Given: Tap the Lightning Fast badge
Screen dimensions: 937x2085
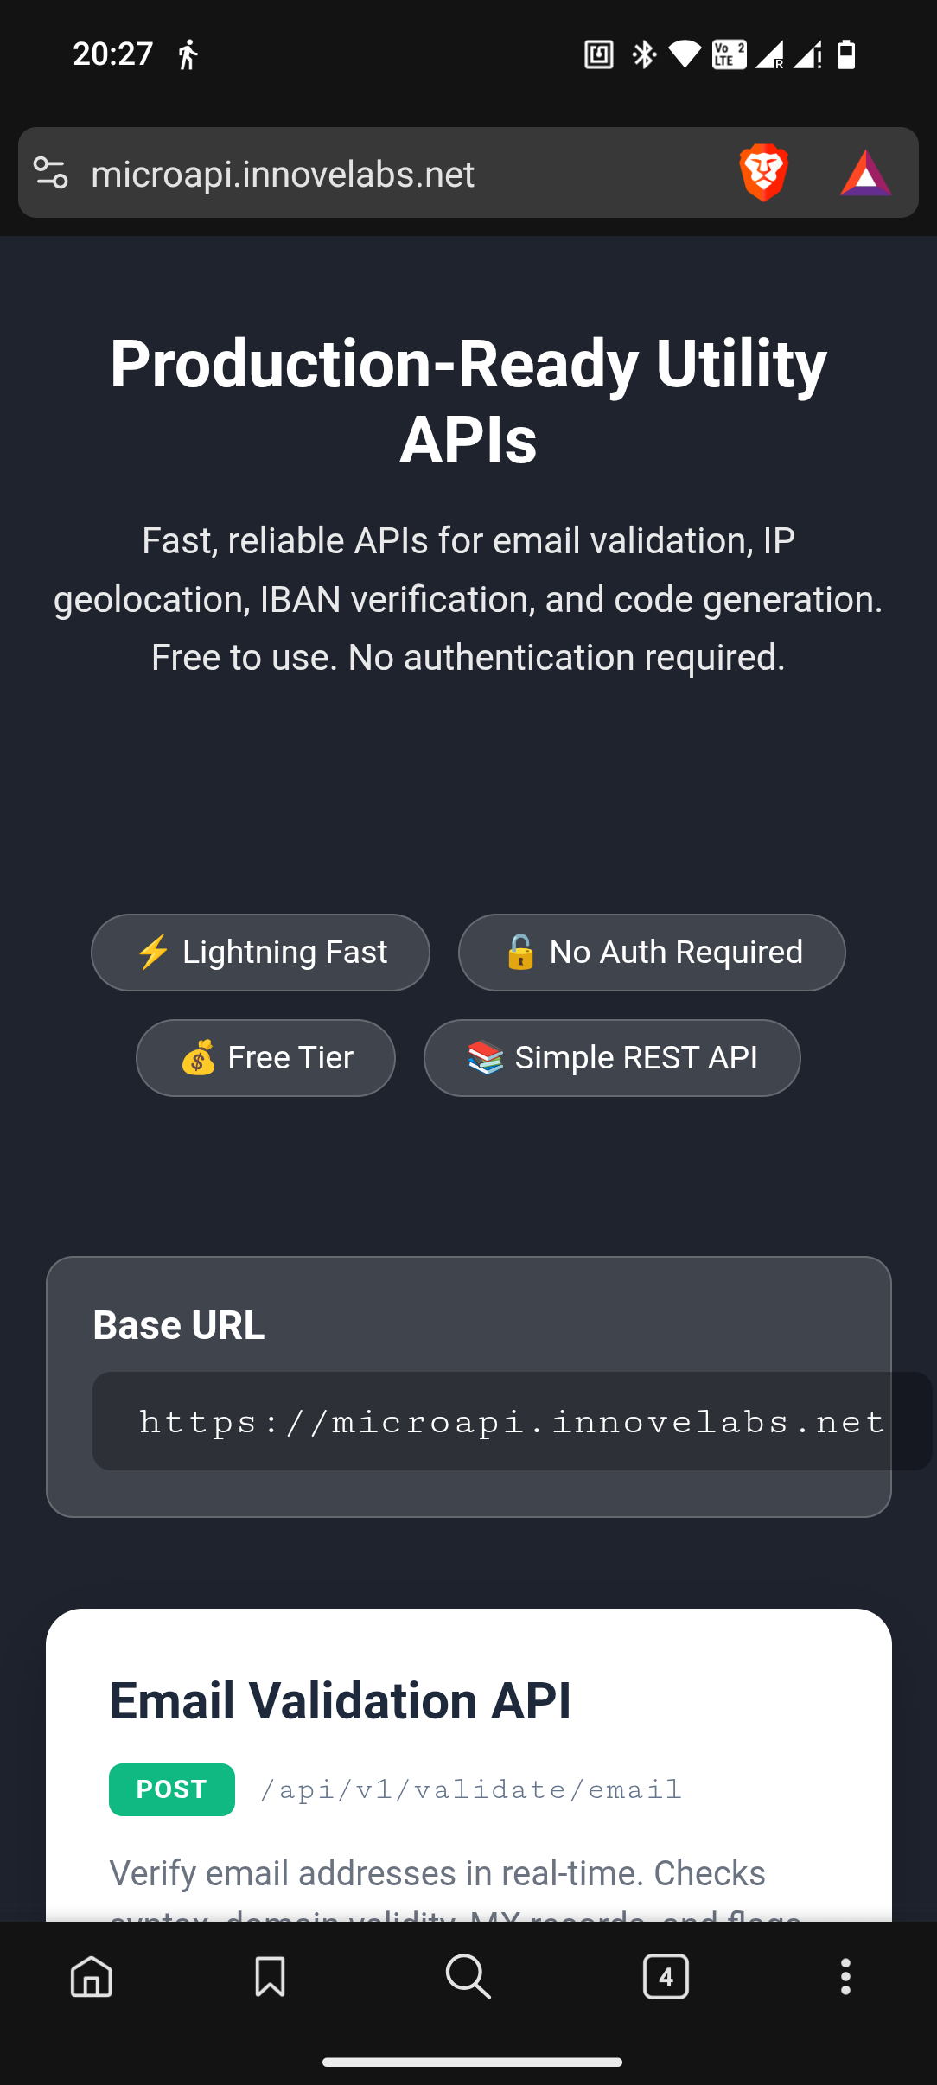Looking at the screenshot, I should (x=260, y=953).
